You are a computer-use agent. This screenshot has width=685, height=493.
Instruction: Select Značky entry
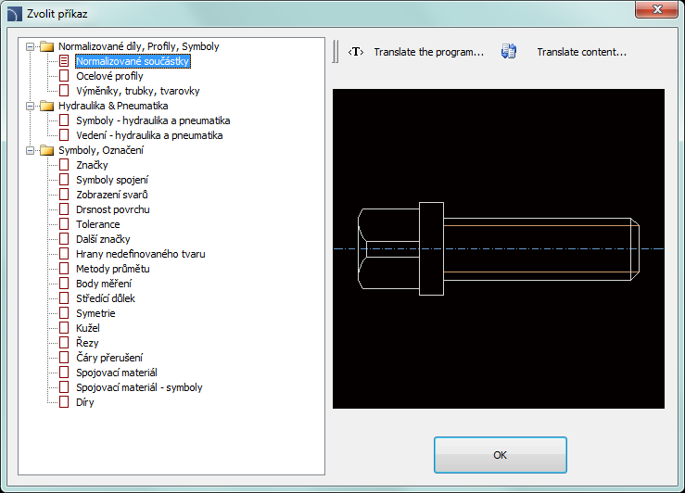point(92,165)
